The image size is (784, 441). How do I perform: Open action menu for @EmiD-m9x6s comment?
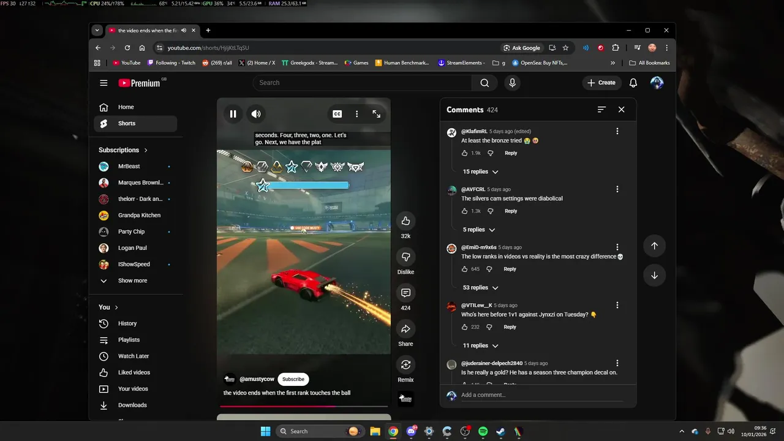617,247
